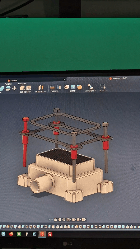Click the second Inspect analysis icon
Screen dimensions: 140x249
point(58,87)
